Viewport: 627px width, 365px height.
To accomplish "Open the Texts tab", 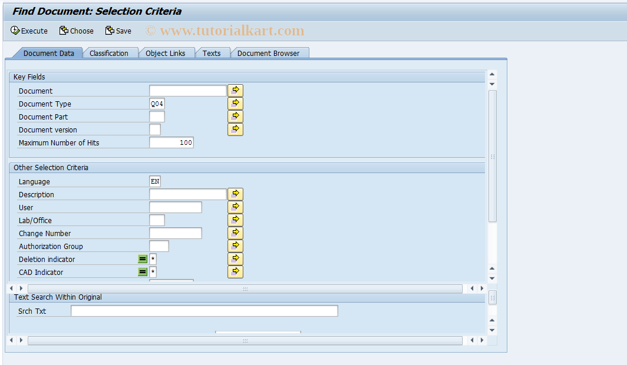I will point(212,52).
